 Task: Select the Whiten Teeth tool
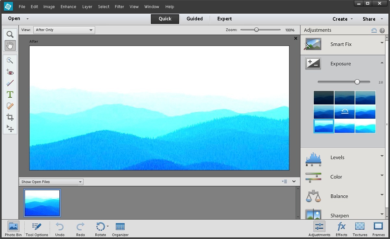[10, 83]
